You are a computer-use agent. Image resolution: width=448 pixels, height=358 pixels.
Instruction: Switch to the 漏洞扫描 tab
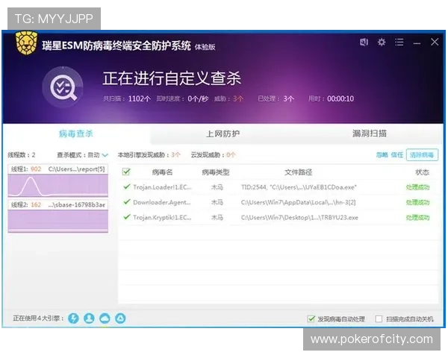pyautogui.click(x=370, y=134)
